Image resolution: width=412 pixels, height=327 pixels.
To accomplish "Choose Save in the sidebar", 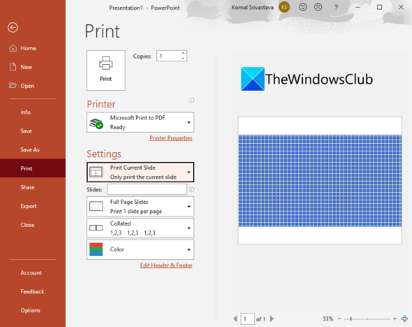I will click(x=32, y=131).
